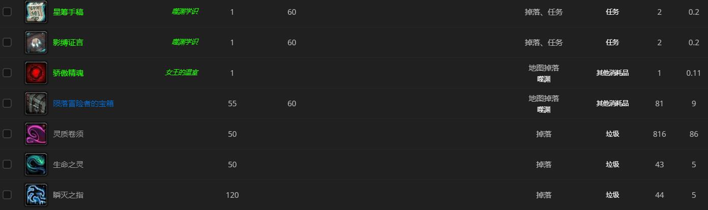This screenshot has height=210, width=708.
Task: Click the 影缚证言 item icon
Action: click(x=36, y=42)
